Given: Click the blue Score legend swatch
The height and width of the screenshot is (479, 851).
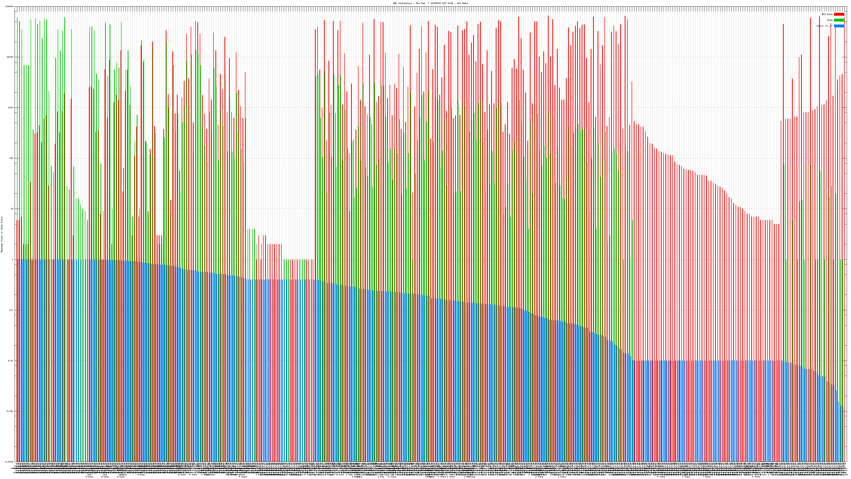Looking at the screenshot, I should pyautogui.click(x=839, y=26).
